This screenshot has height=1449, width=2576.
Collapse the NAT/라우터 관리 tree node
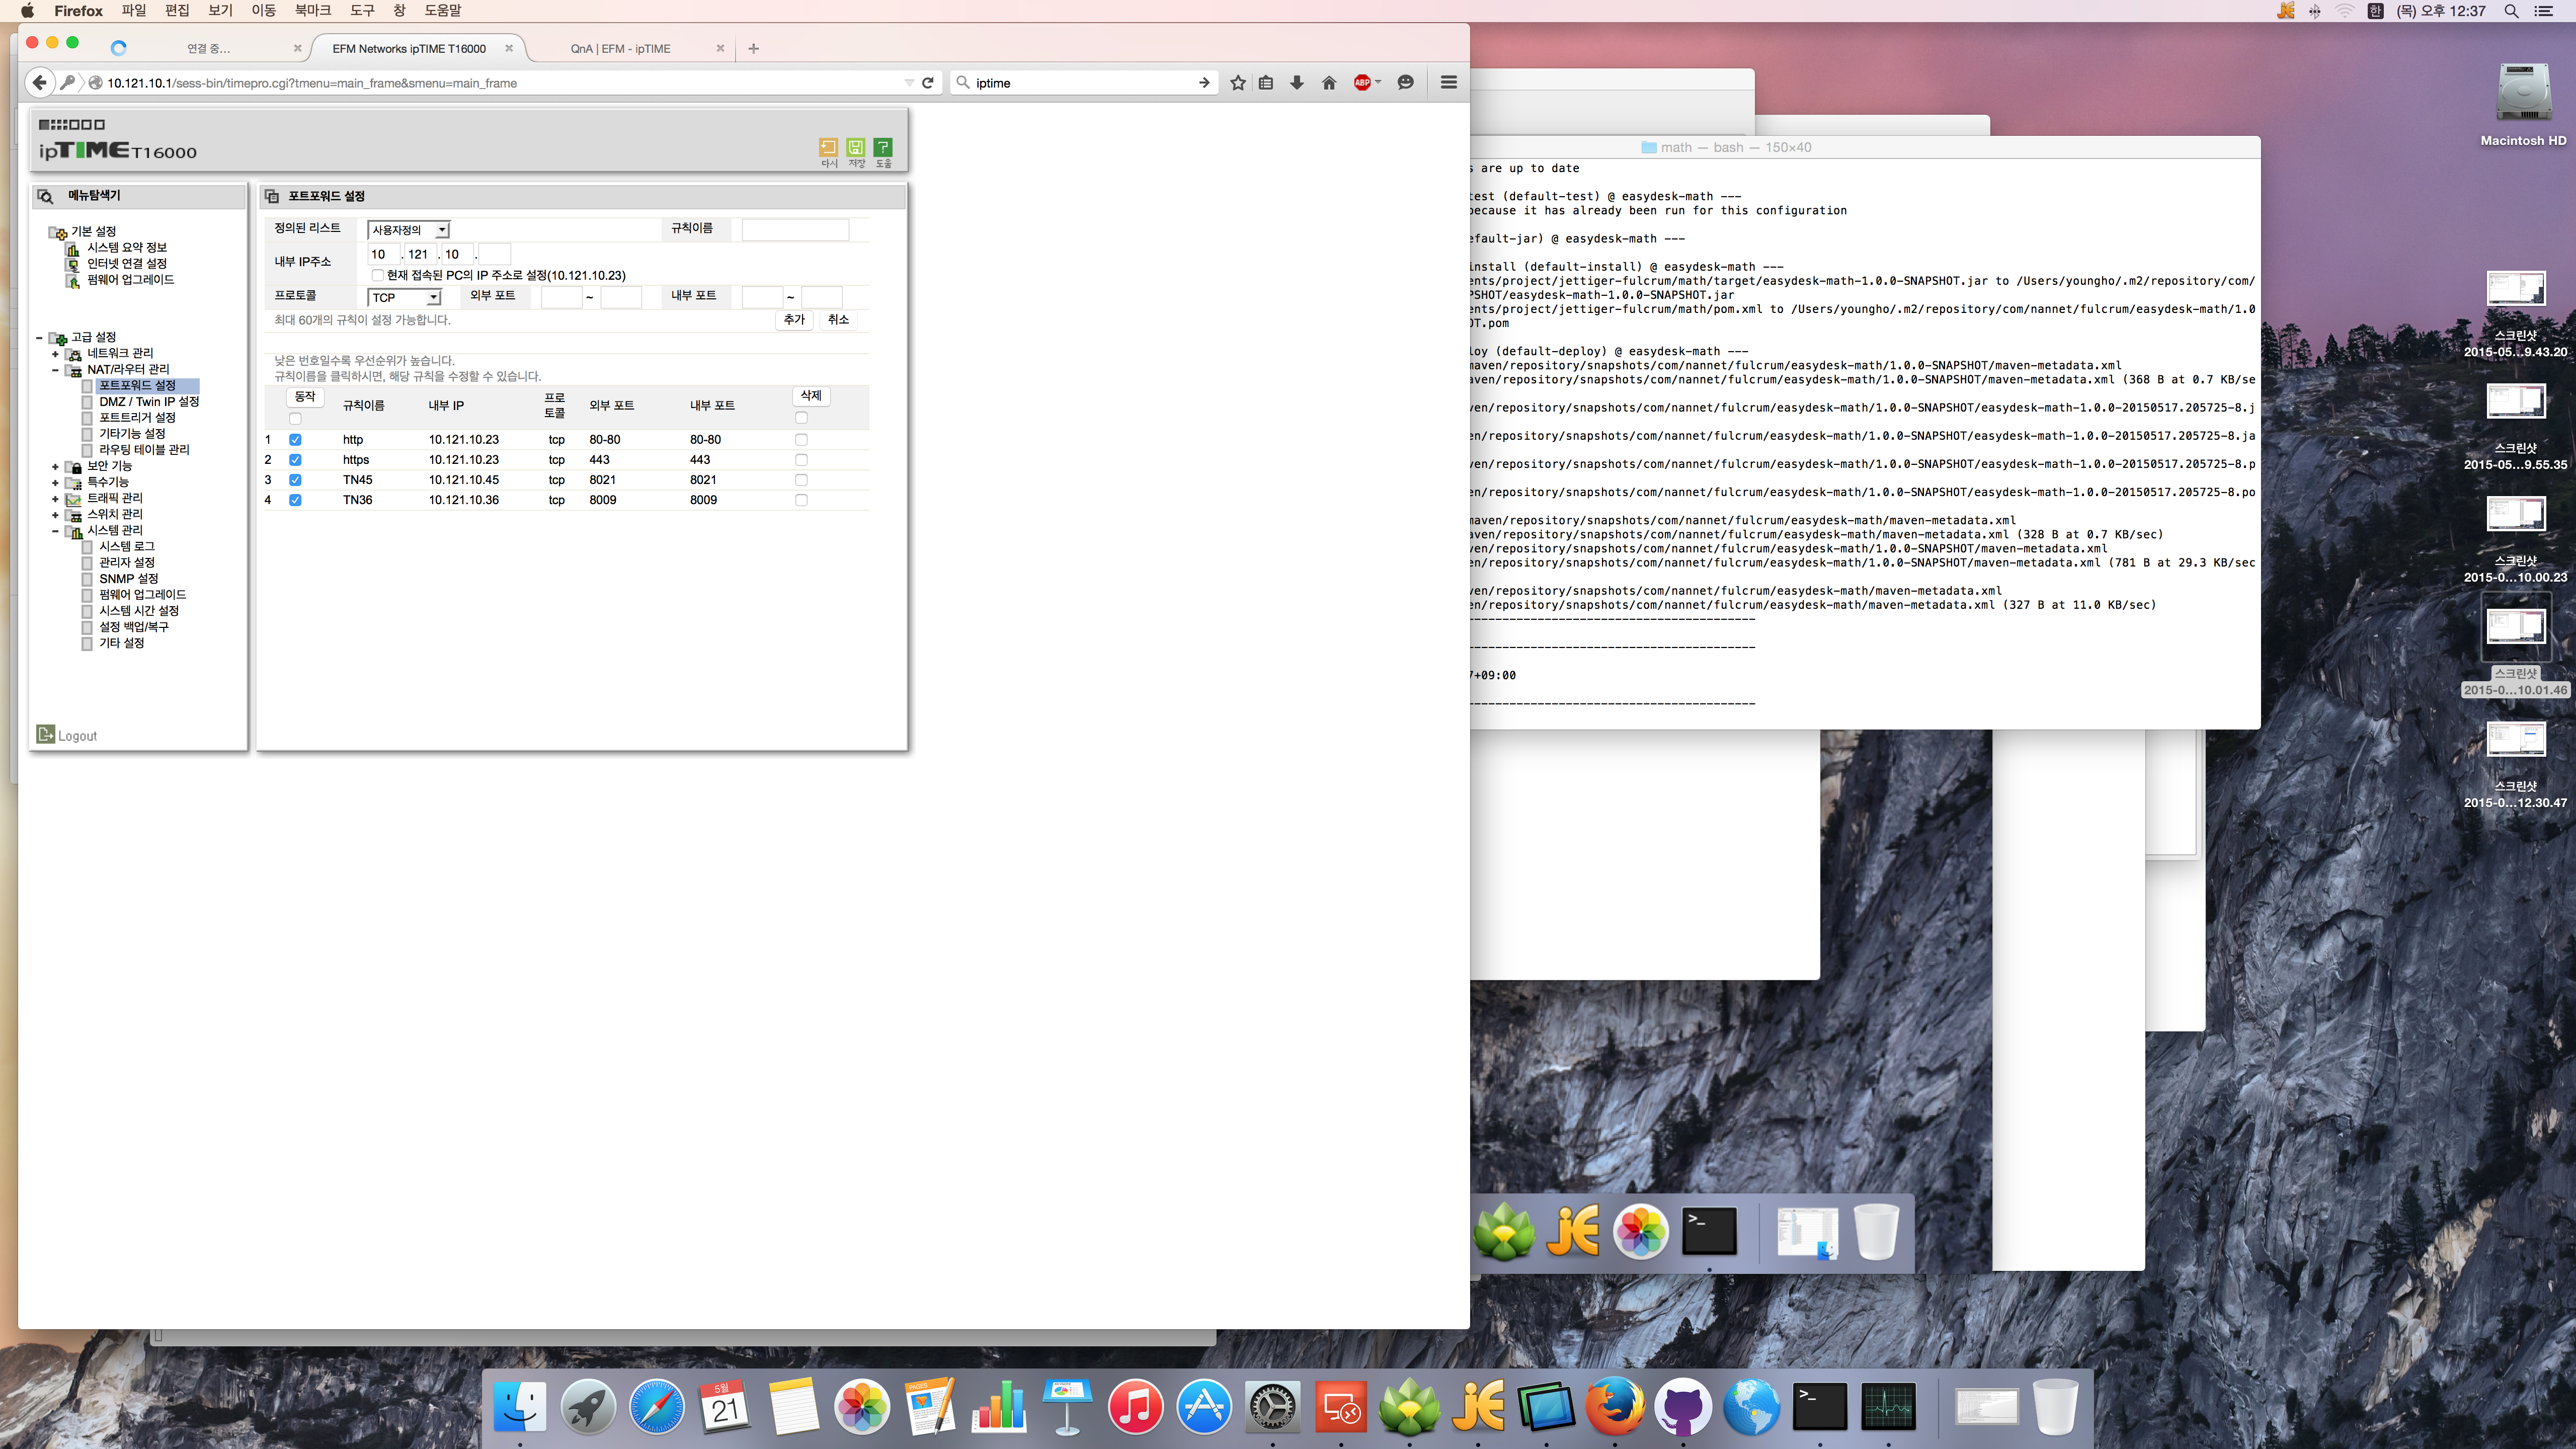pyautogui.click(x=55, y=370)
